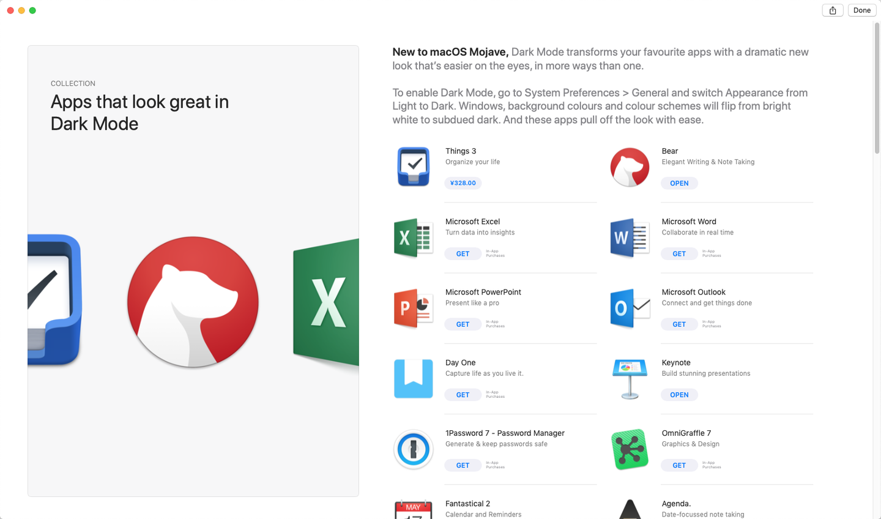Buy Things 3 for ¥328.00
The height and width of the screenshot is (519, 881).
[x=463, y=183]
